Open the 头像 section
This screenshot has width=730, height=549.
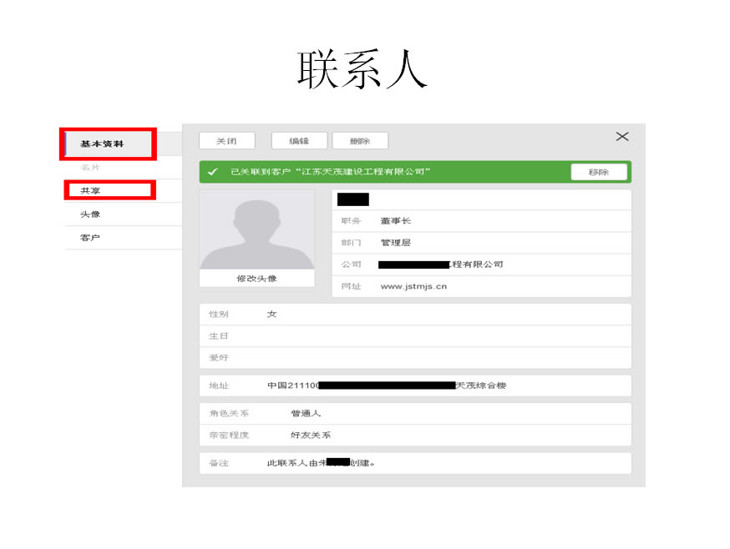[x=92, y=214]
